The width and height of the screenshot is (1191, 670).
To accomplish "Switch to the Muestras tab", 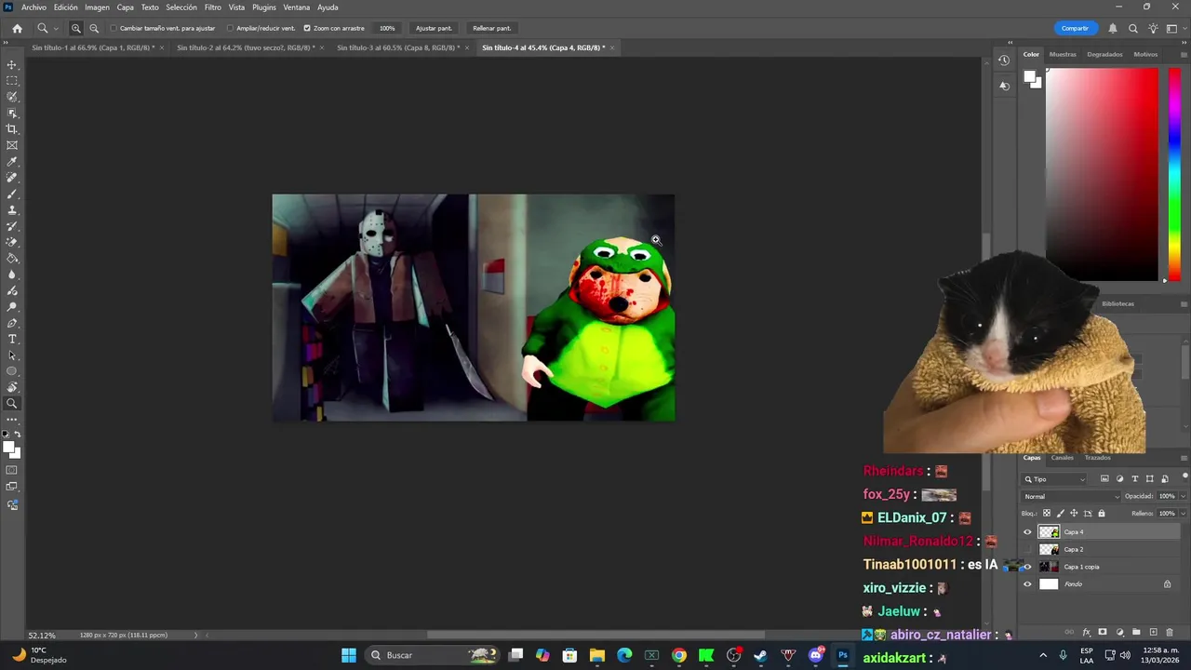I will coord(1063,54).
